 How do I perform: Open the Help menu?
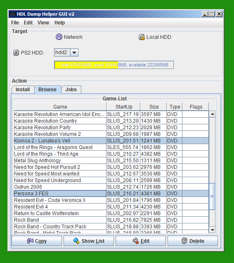(x=59, y=23)
